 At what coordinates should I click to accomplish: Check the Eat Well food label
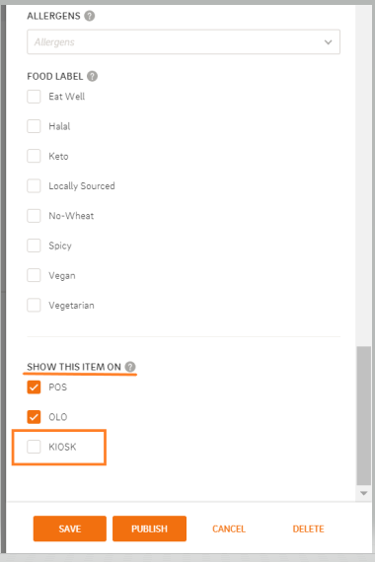[34, 97]
